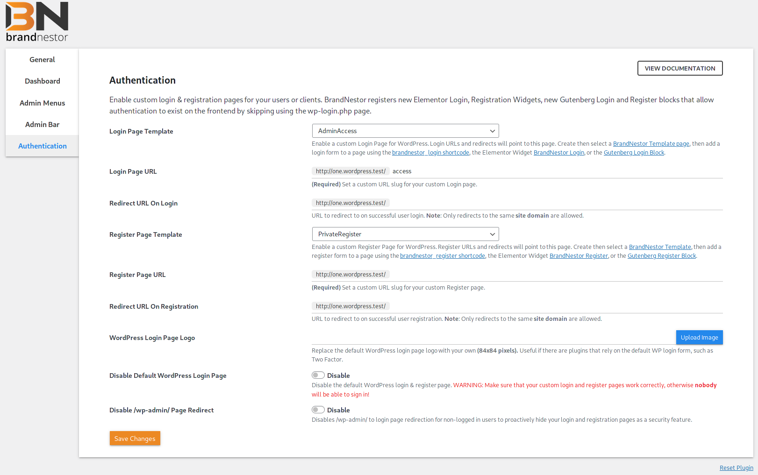Focus the Redirect URL On Login field
The width and height of the screenshot is (758, 475).
click(x=556, y=203)
